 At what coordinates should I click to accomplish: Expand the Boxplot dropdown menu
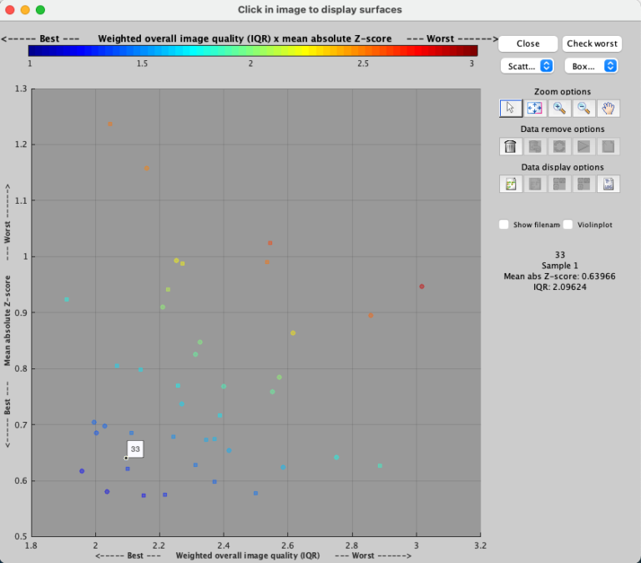pos(591,65)
